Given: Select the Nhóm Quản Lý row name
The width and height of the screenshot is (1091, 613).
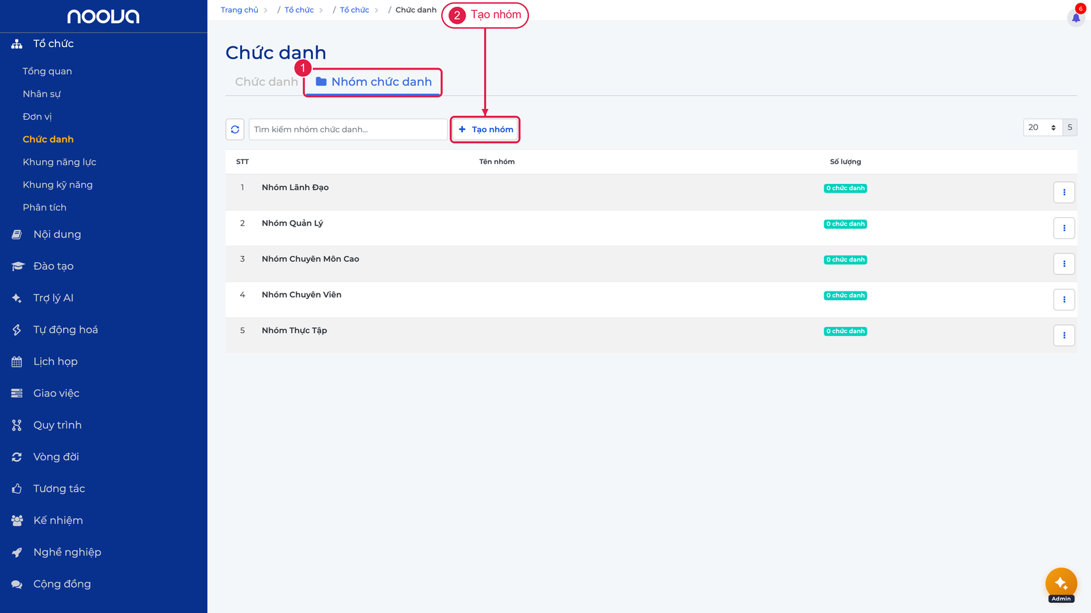Looking at the screenshot, I should pyautogui.click(x=293, y=223).
